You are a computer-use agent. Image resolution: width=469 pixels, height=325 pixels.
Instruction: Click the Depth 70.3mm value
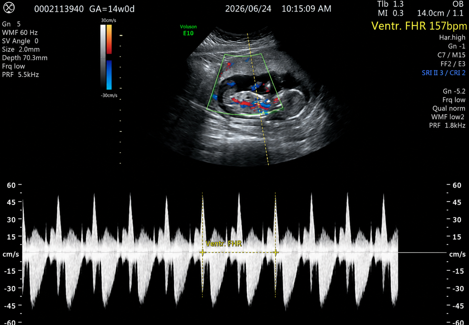coord(25,58)
